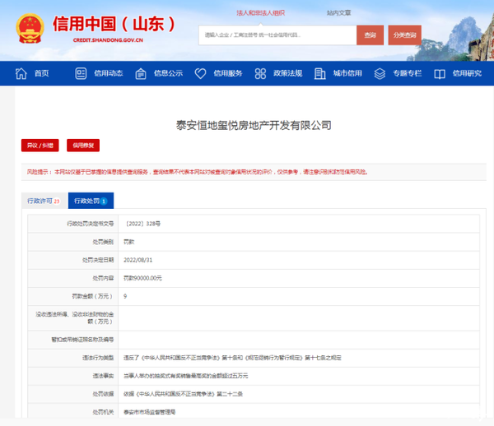Image resolution: width=494 pixels, height=426 pixels.
Task: Click the 信用研究 open book icon
Action: click(440, 74)
